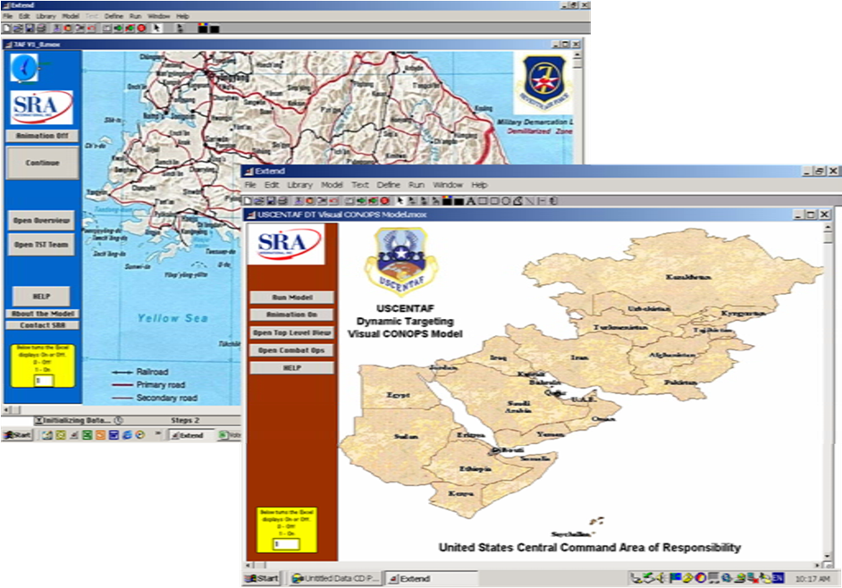Select the rounded rectangle tool in front toolbar
The width and height of the screenshot is (842, 588).
coord(494,201)
